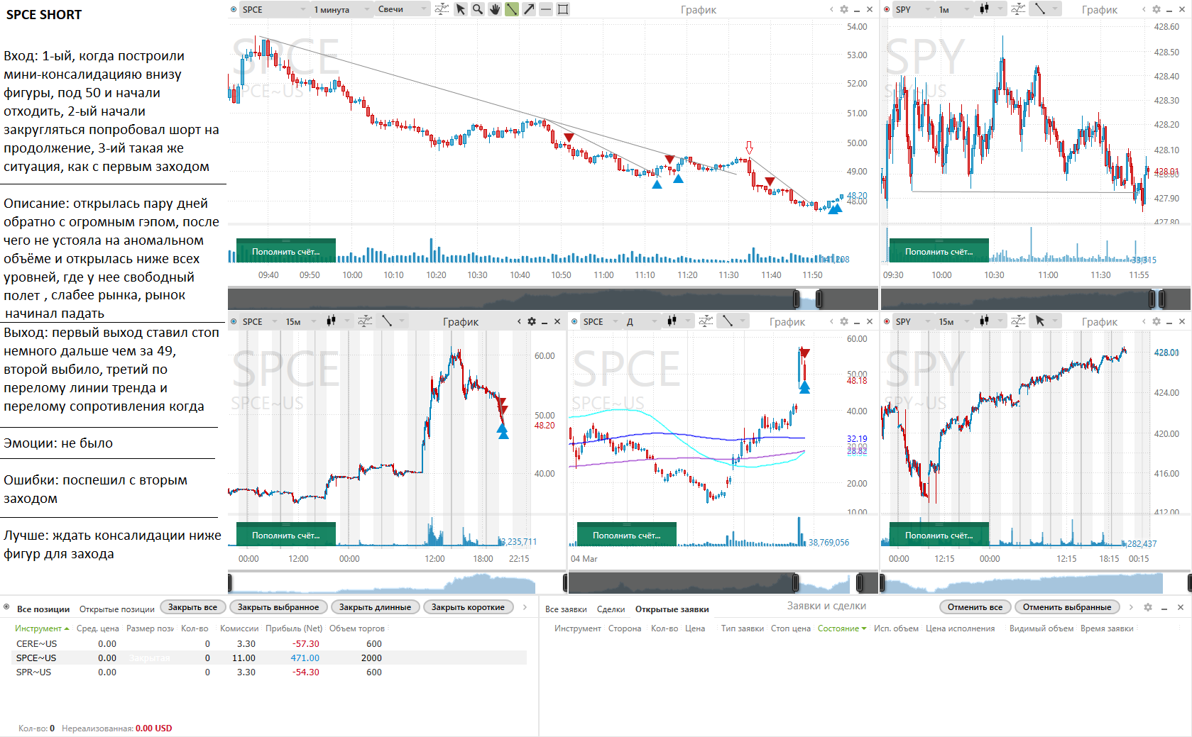Expand line tool dropdown arrow in top SPY chart

[1055, 9]
